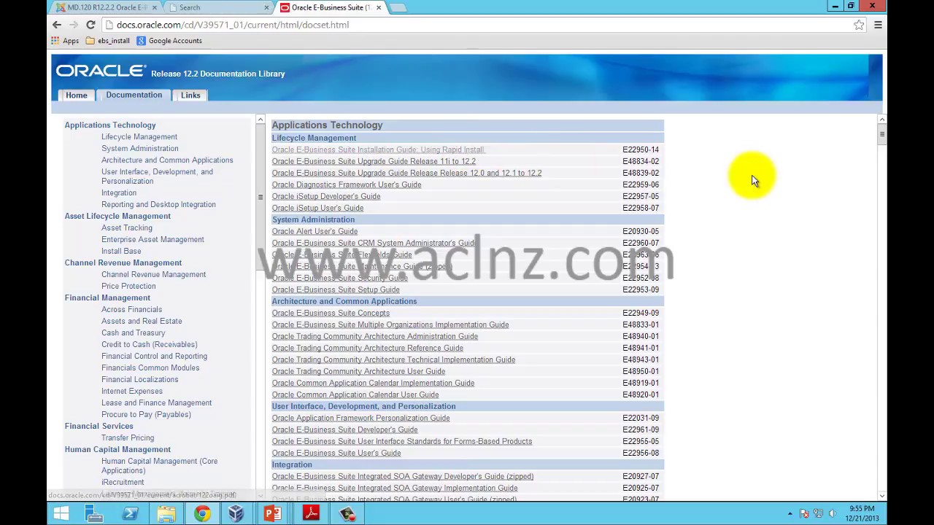Close the Search tab

click(266, 7)
